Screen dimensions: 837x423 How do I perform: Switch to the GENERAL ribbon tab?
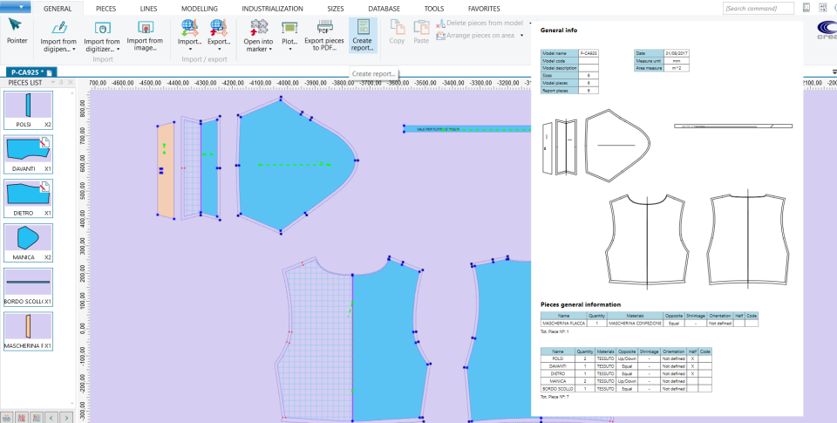click(x=58, y=9)
